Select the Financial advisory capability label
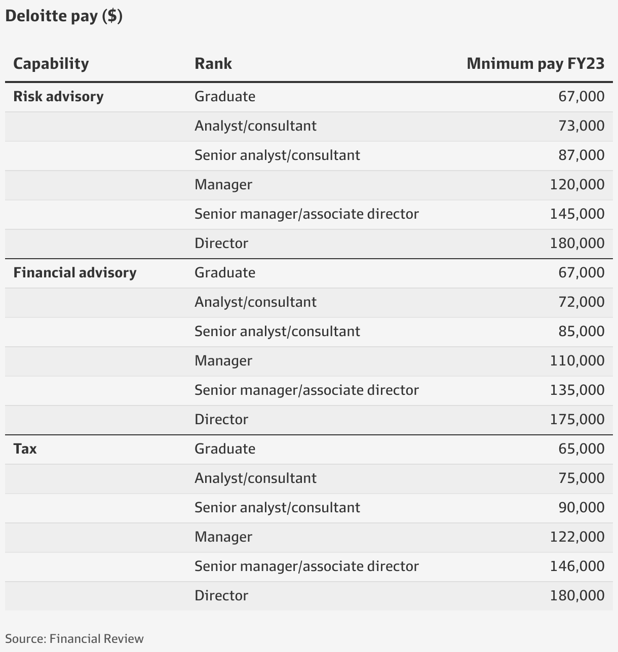This screenshot has width=618, height=652. (x=75, y=273)
